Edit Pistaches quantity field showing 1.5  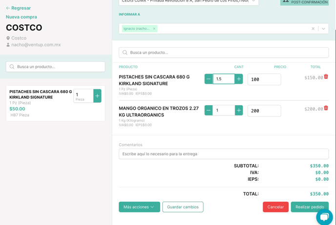(x=224, y=79)
